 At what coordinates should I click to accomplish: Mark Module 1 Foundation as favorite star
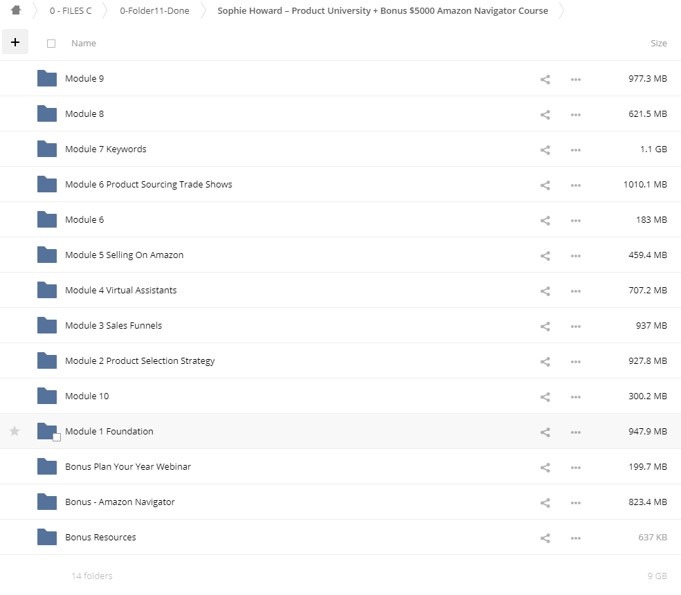point(15,431)
